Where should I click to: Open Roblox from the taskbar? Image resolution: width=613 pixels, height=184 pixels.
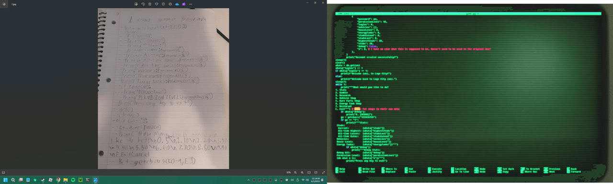pos(50,180)
